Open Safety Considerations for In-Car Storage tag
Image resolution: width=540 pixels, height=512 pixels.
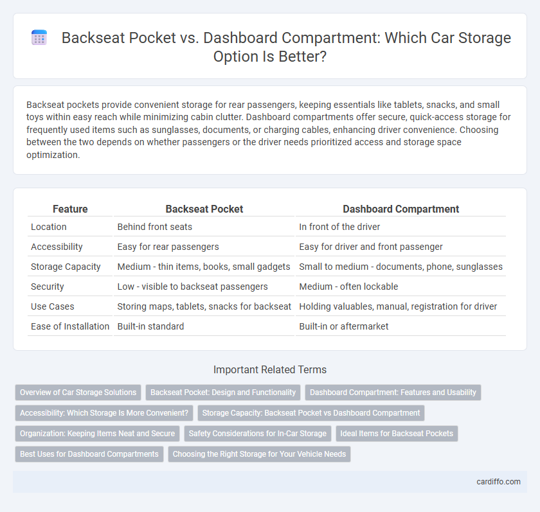258,434
